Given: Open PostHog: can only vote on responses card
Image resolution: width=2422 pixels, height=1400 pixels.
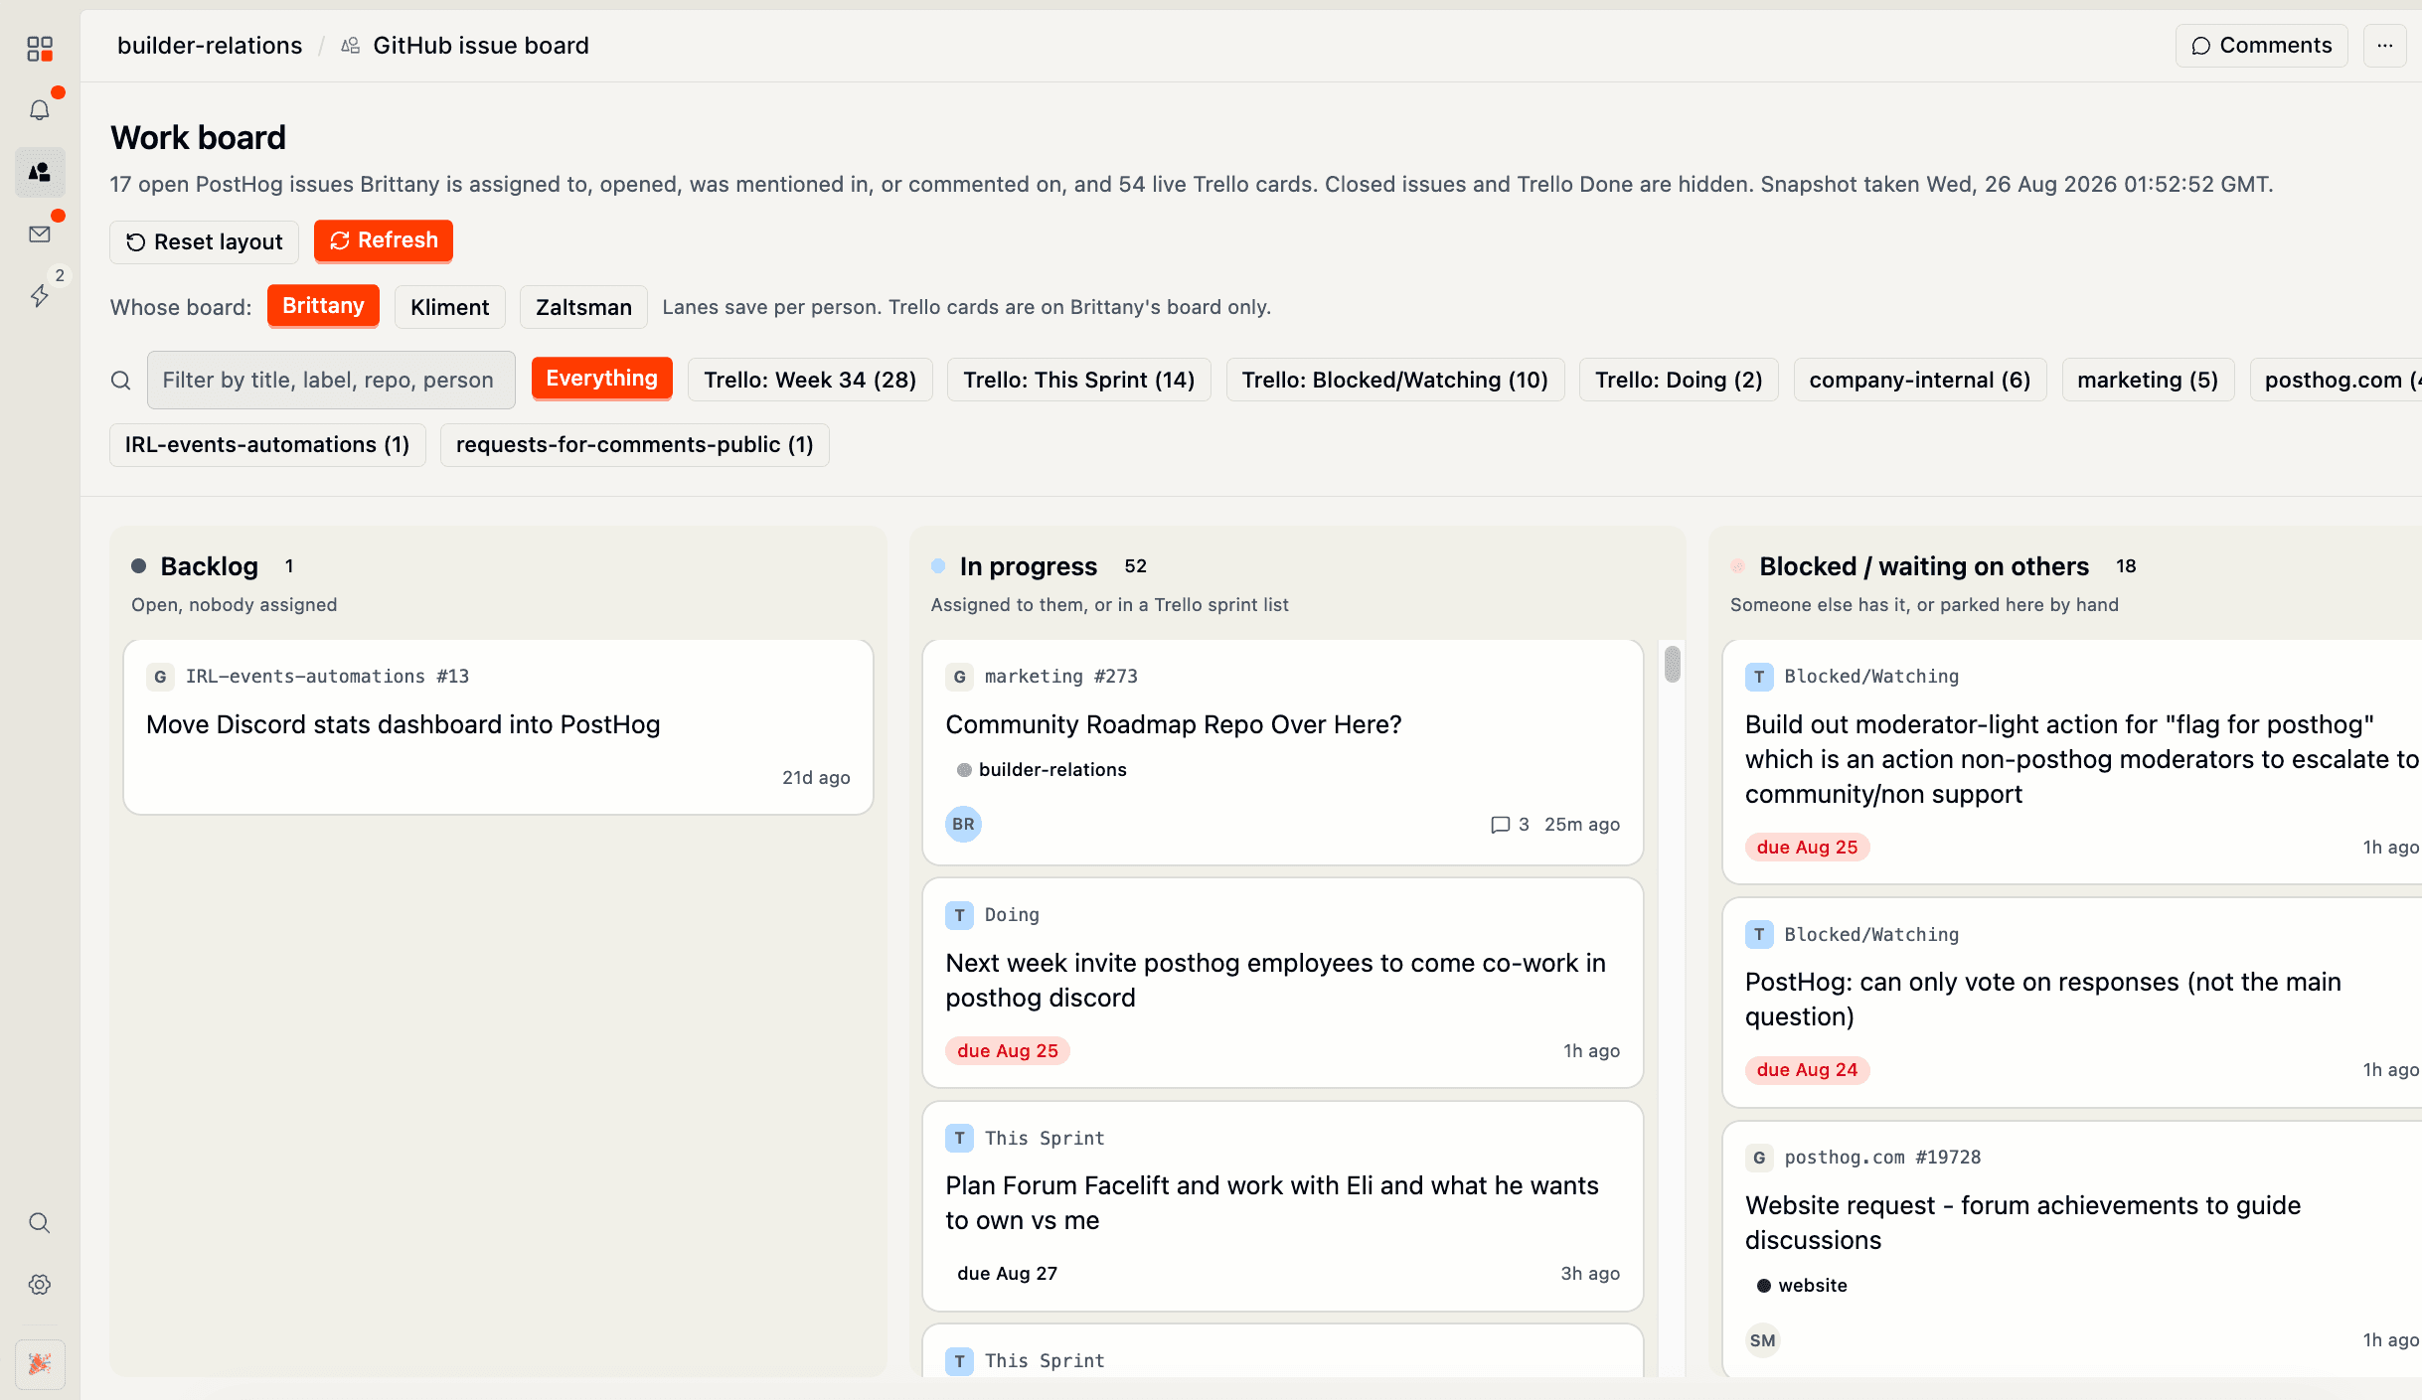Looking at the screenshot, I should (x=2072, y=1003).
